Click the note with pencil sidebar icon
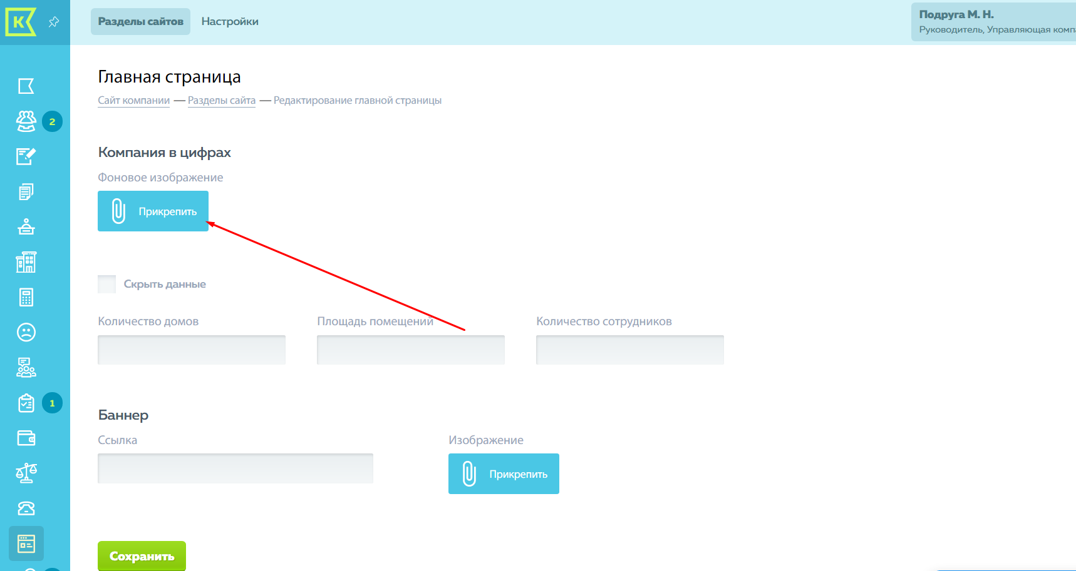The width and height of the screenshot is (1076, 571). (26, 156)
